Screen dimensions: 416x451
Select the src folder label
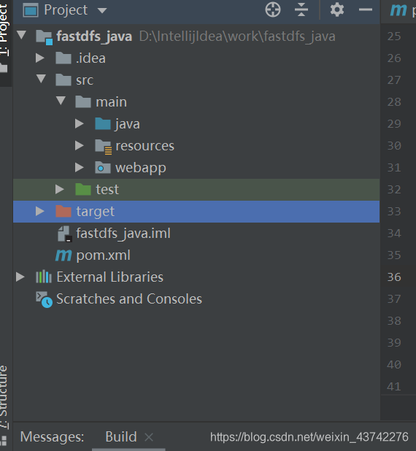tap(85, 80)
